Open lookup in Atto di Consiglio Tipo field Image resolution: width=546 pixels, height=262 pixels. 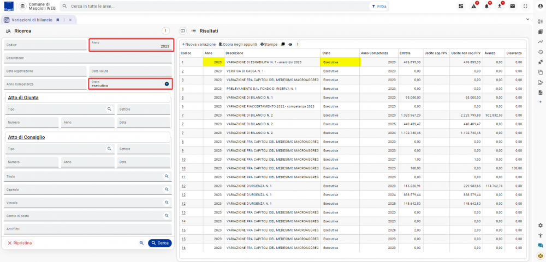pyautogui.click(x=109, y=149)
